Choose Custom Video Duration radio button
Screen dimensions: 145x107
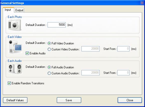point(49,49)
